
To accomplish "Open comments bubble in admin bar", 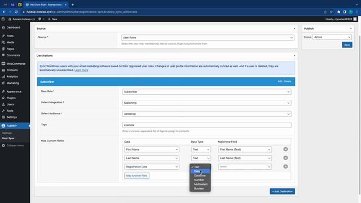I will point(41,19).
